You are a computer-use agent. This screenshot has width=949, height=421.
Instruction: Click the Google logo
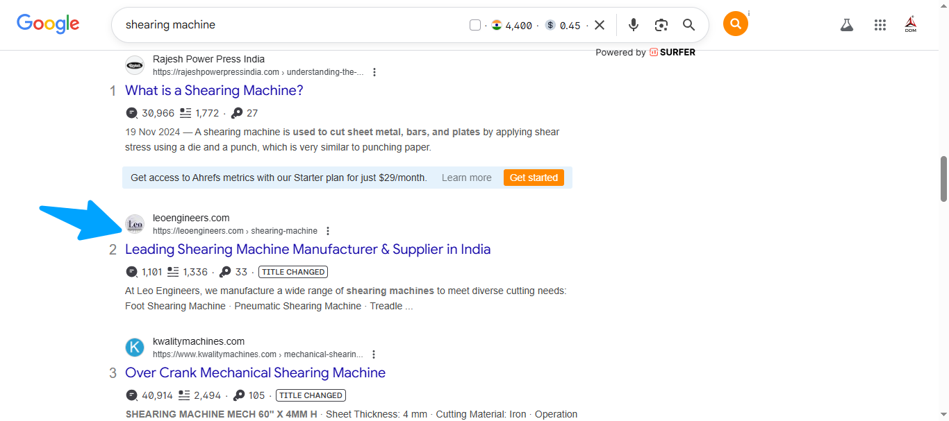48,24
